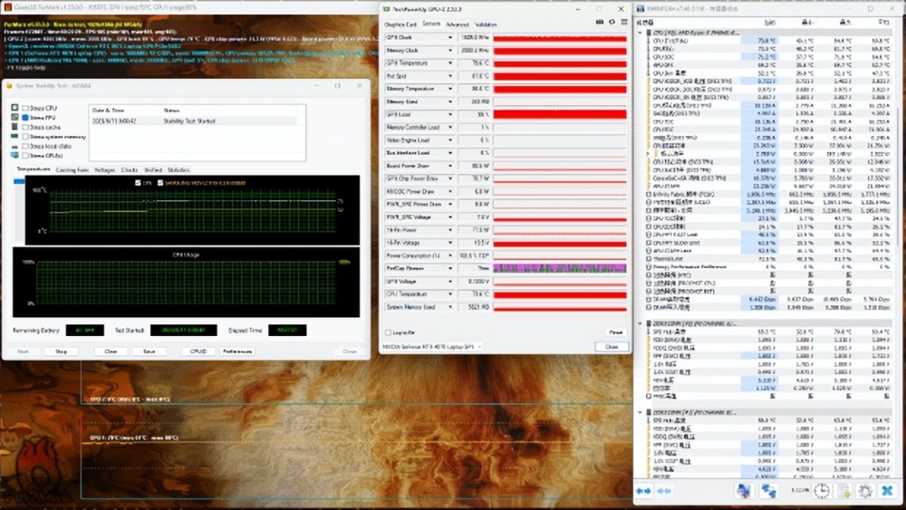Open HWiNFO settings gear icon
Screen dimensions: 906x510
[x=865, y=491]
